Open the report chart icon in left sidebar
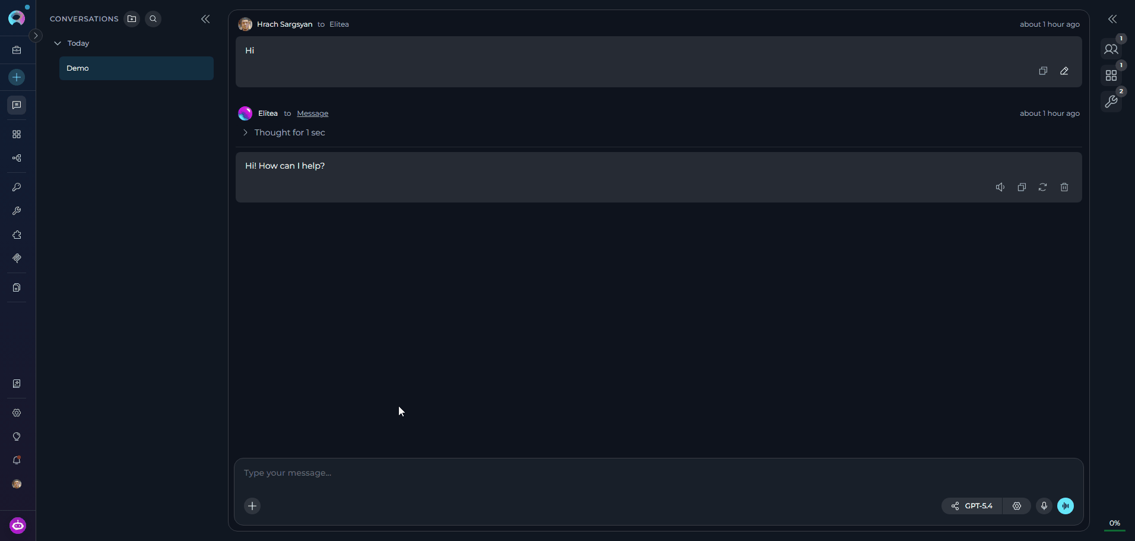 [x=17, y=384]
